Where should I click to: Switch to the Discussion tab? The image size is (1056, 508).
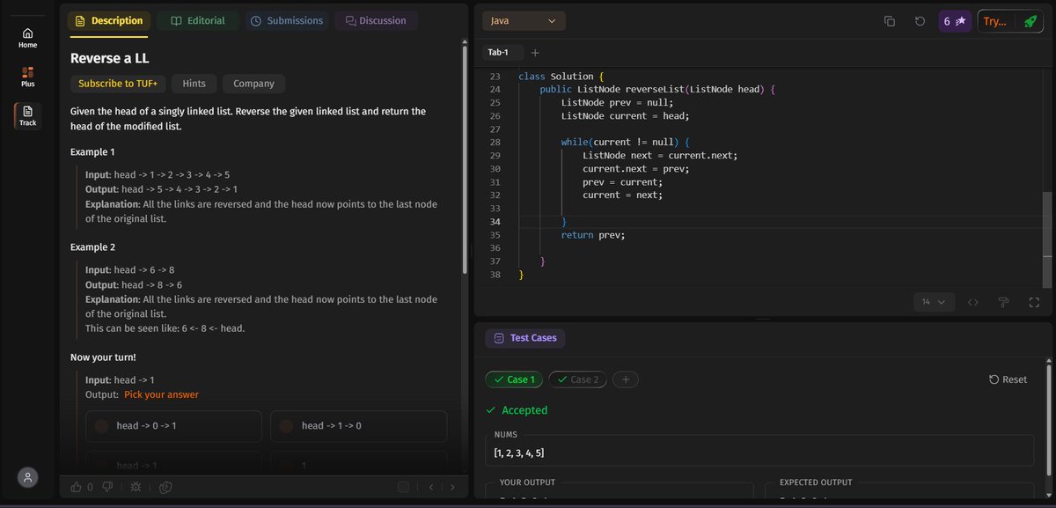(377, 20)
